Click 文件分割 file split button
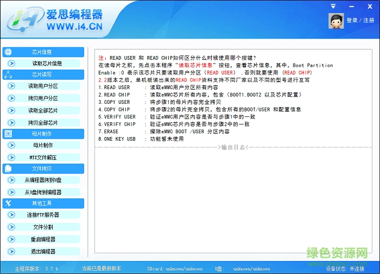 (x=43, y=227)
